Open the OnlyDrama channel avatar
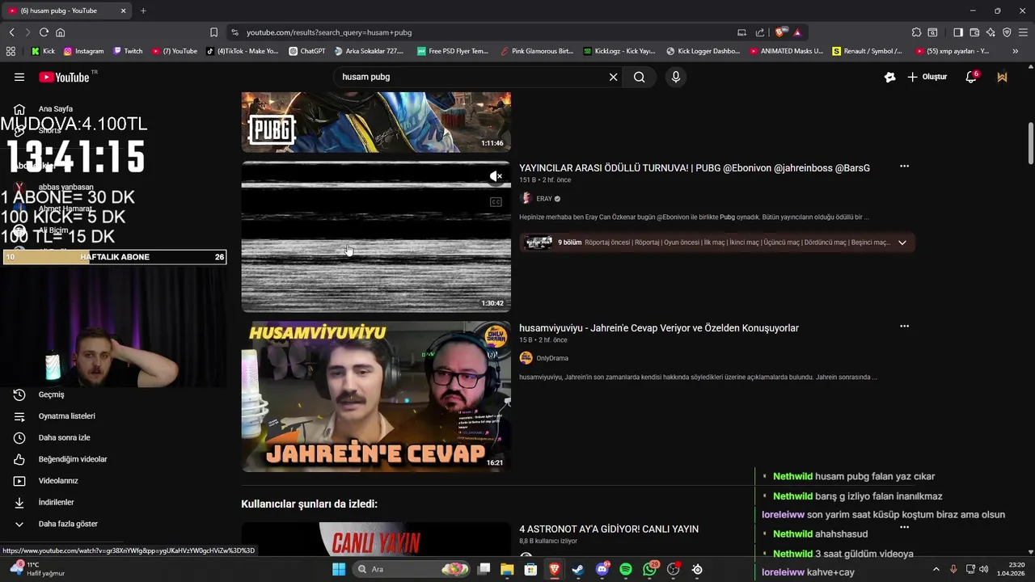1035x582 pixels. click(526, 358)
